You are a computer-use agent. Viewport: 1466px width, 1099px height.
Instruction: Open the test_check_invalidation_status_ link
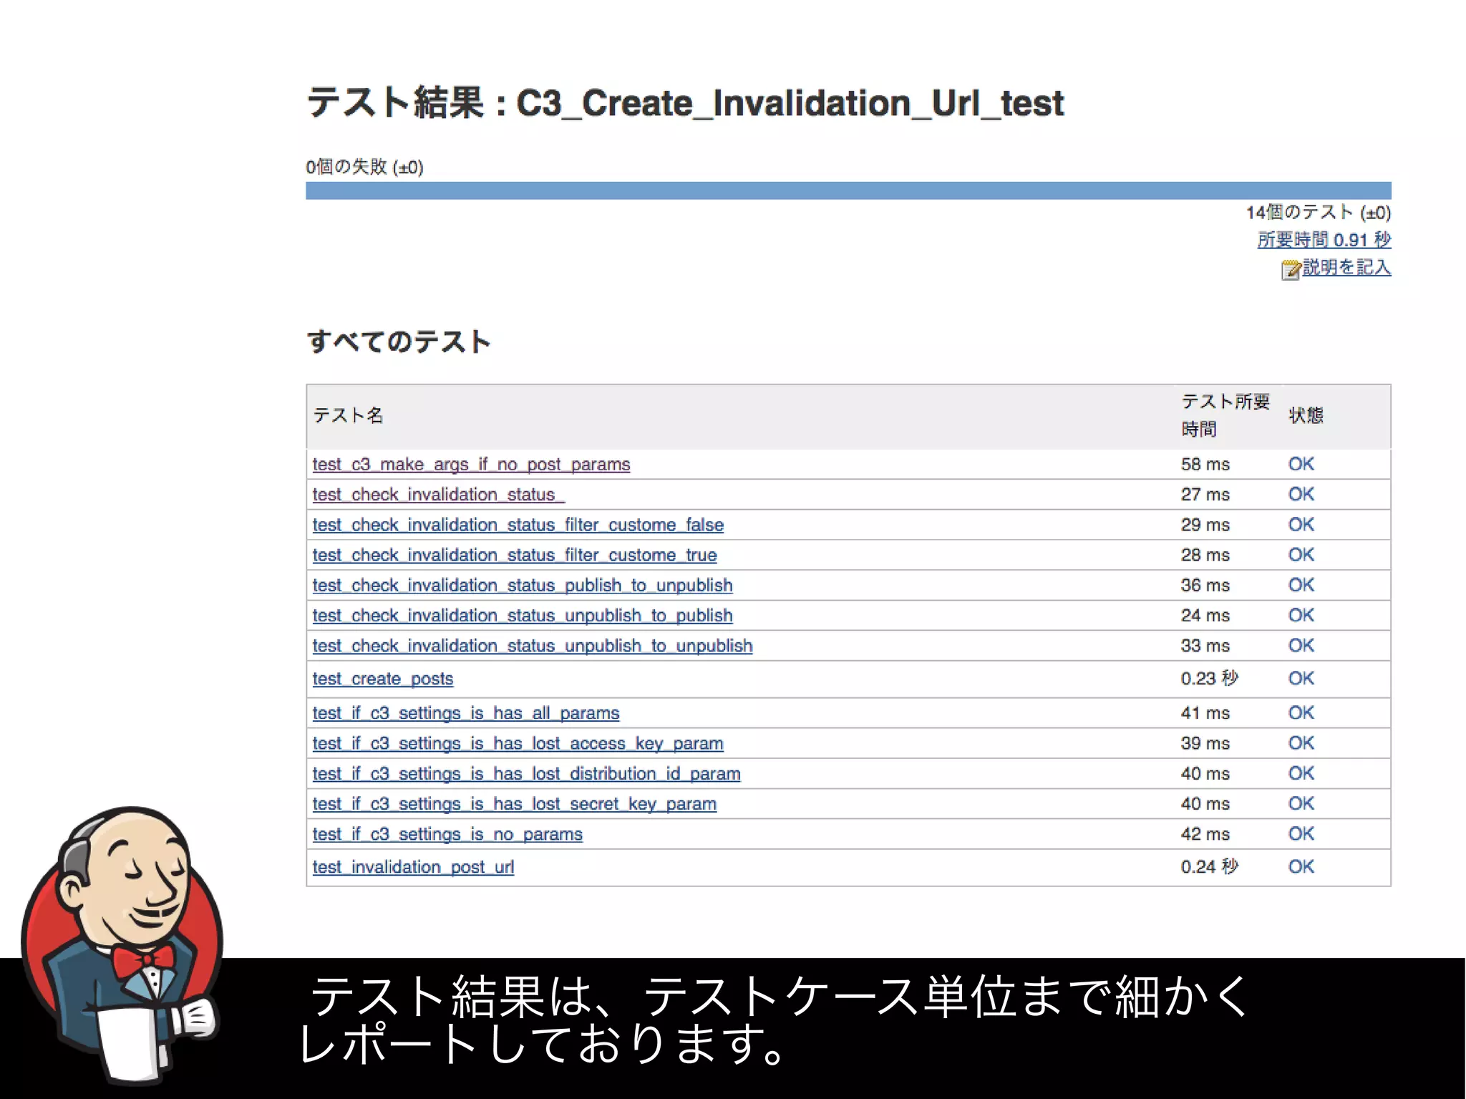click(x=438, y=494)
